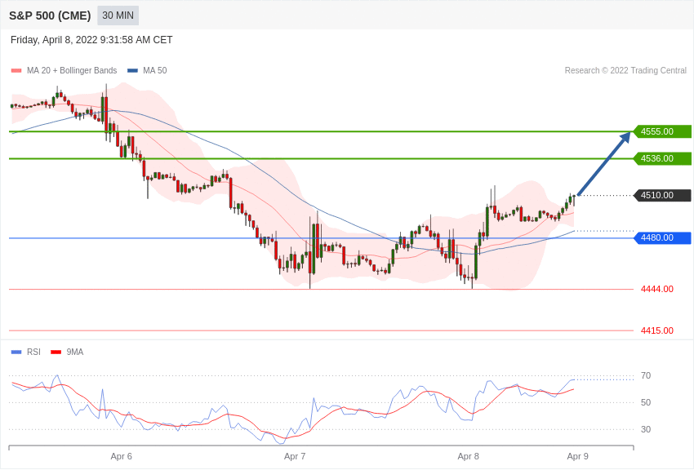Click the Apr 8 date axis label

pyautogui.click(x=469, y=456)
